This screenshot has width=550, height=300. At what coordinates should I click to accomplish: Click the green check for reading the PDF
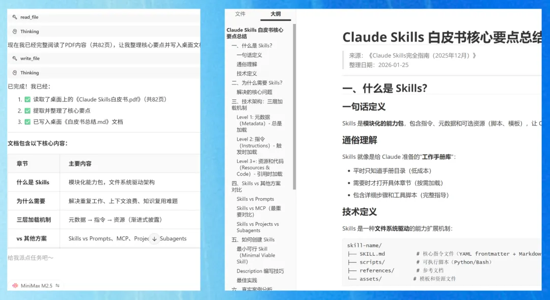pyautogui.click(x=28, y=100)
